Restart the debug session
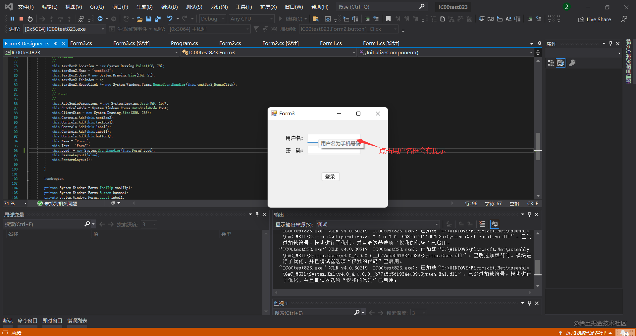The width and height of the screenshot is (636, 336). pyautogui.click(x=30, y=19)
